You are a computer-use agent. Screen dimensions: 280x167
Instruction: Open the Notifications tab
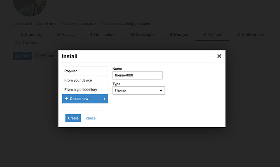103,35
